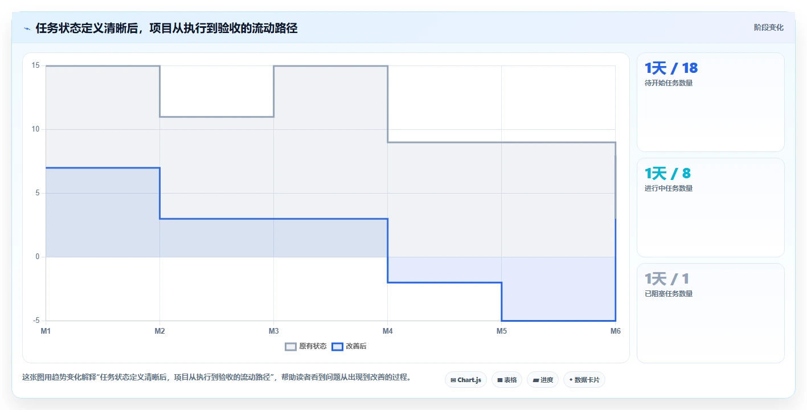Click the chart title about 流动路径
Image resolution: width=807 pixels, height=410 pixels.
166,28
